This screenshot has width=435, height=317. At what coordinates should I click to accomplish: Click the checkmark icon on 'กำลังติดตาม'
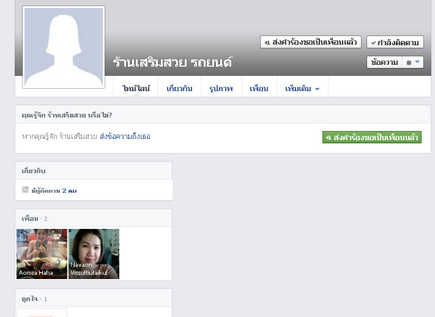pos(374,43)
